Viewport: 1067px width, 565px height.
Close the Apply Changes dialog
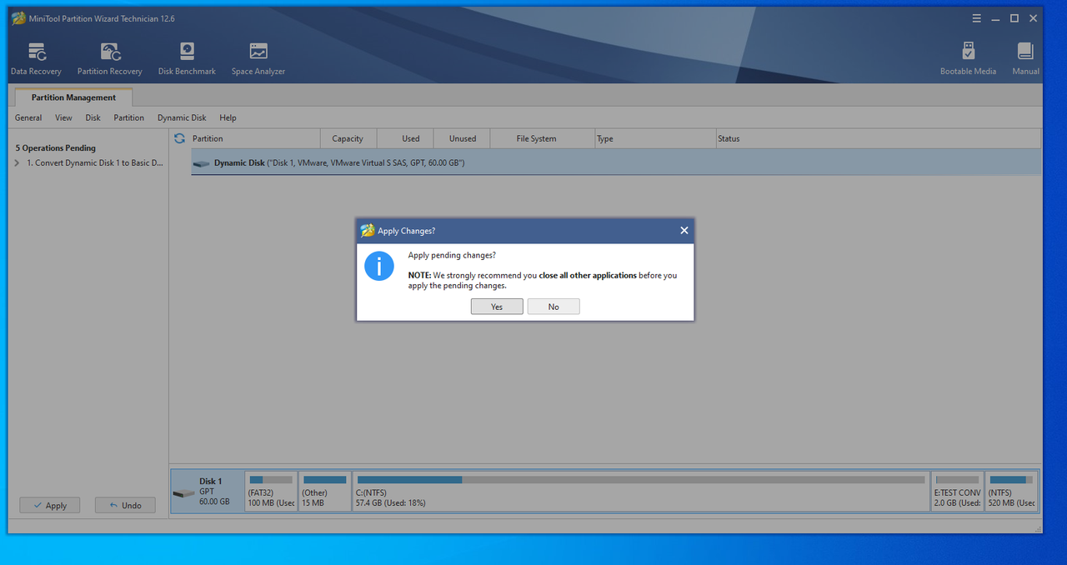pos(684,231)
